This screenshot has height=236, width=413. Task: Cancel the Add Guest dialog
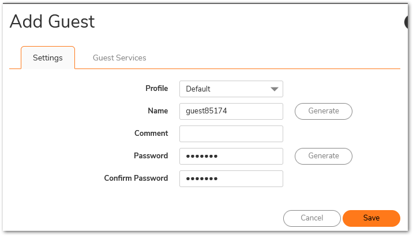pyautogui.click(x=311, y=218)
